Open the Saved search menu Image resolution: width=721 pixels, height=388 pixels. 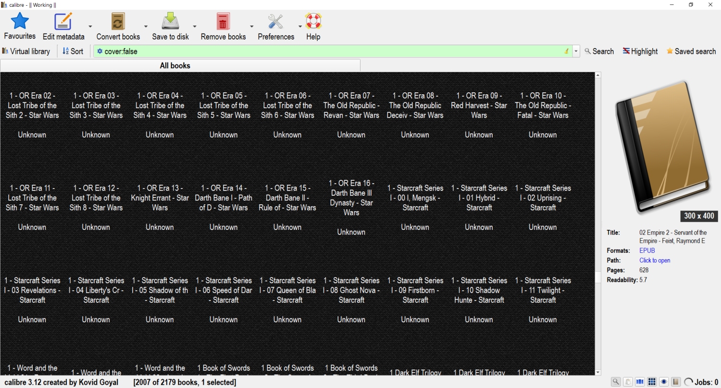(691, 51)
